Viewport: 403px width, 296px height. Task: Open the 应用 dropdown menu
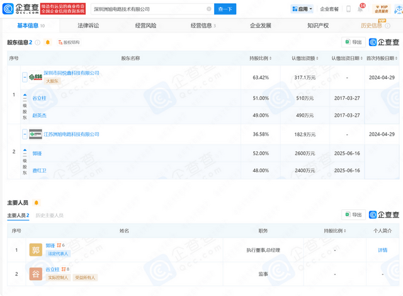[302, 9]
